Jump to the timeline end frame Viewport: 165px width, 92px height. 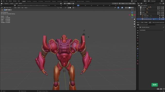pos(73,3)
